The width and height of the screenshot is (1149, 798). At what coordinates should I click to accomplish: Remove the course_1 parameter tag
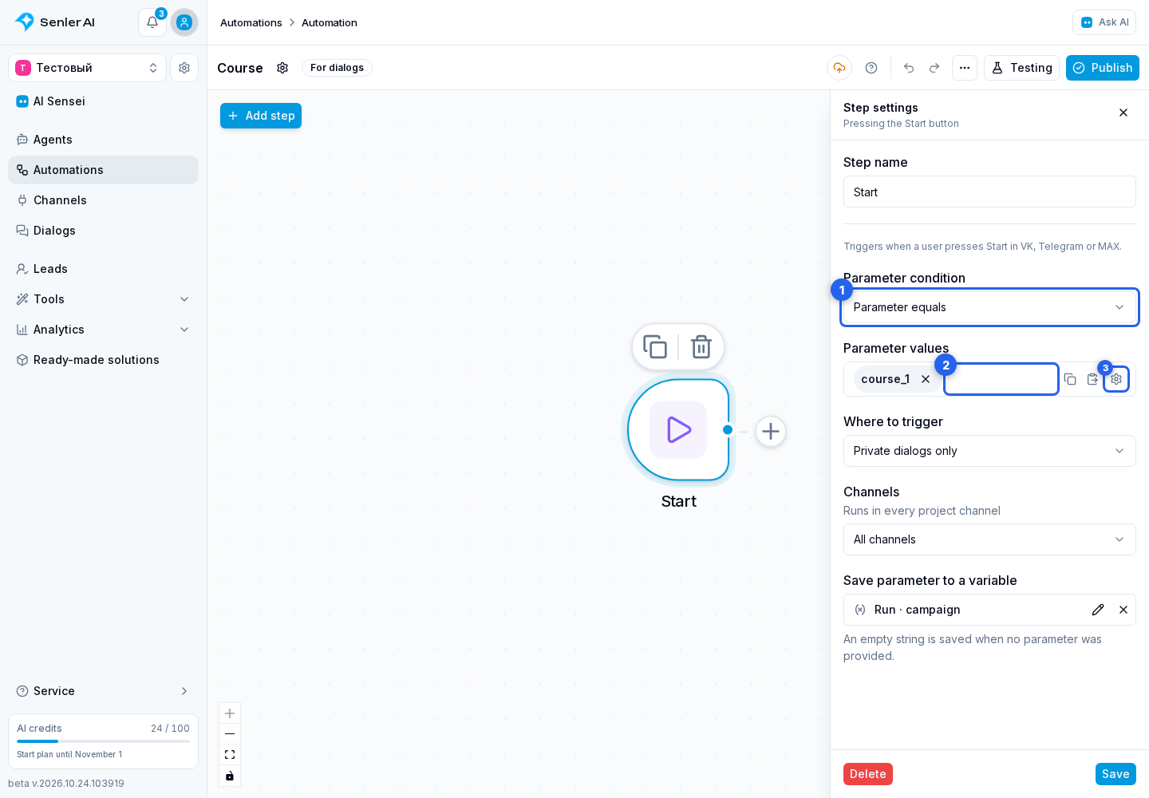click(x=926, y=379)
